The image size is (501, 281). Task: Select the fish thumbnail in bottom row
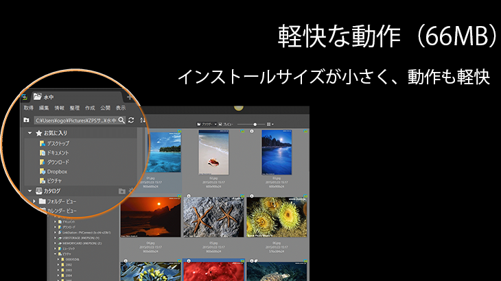[277, 271]
